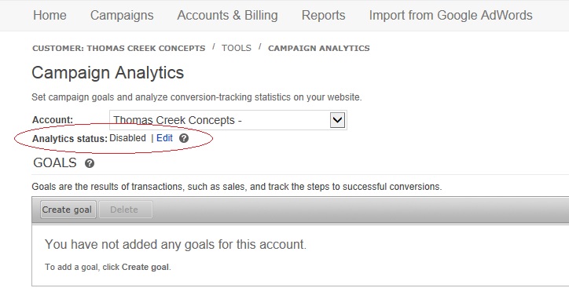Viewport: 569px width, 299px height.
Task: Click the Edit link for Analytics status
Action: click(x=164, y=138)
